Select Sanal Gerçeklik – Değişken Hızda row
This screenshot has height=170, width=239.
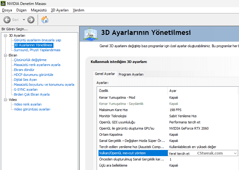pyautogui.click(x=168, y=141)
